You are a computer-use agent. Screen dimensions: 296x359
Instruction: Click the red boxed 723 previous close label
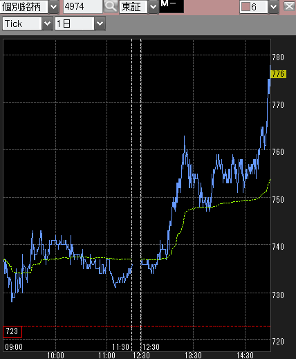[12, 331]
